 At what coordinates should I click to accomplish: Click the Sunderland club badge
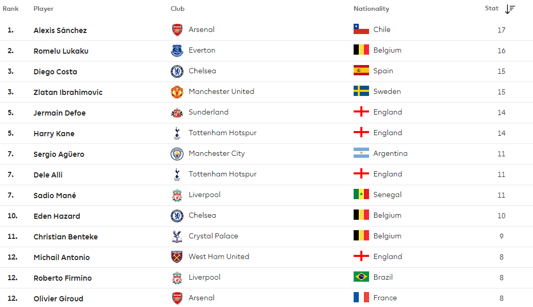point(177,112)
